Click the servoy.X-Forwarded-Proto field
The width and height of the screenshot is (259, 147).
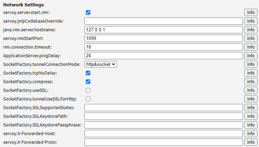pyautogui.click(x=164, y=142)
